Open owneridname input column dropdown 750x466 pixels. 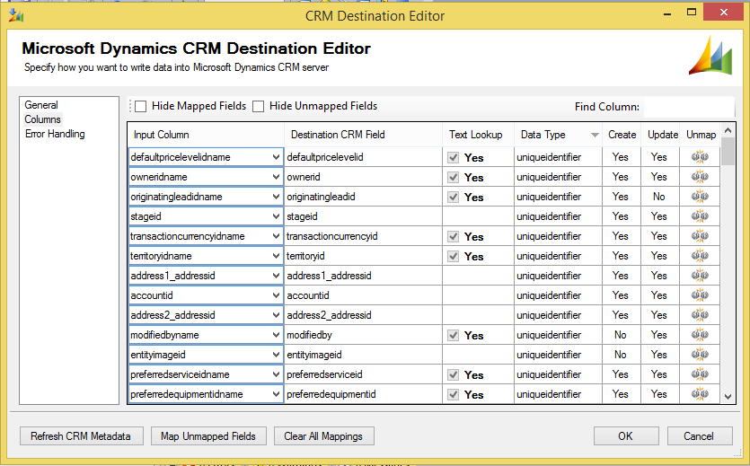tap(276, 177)
